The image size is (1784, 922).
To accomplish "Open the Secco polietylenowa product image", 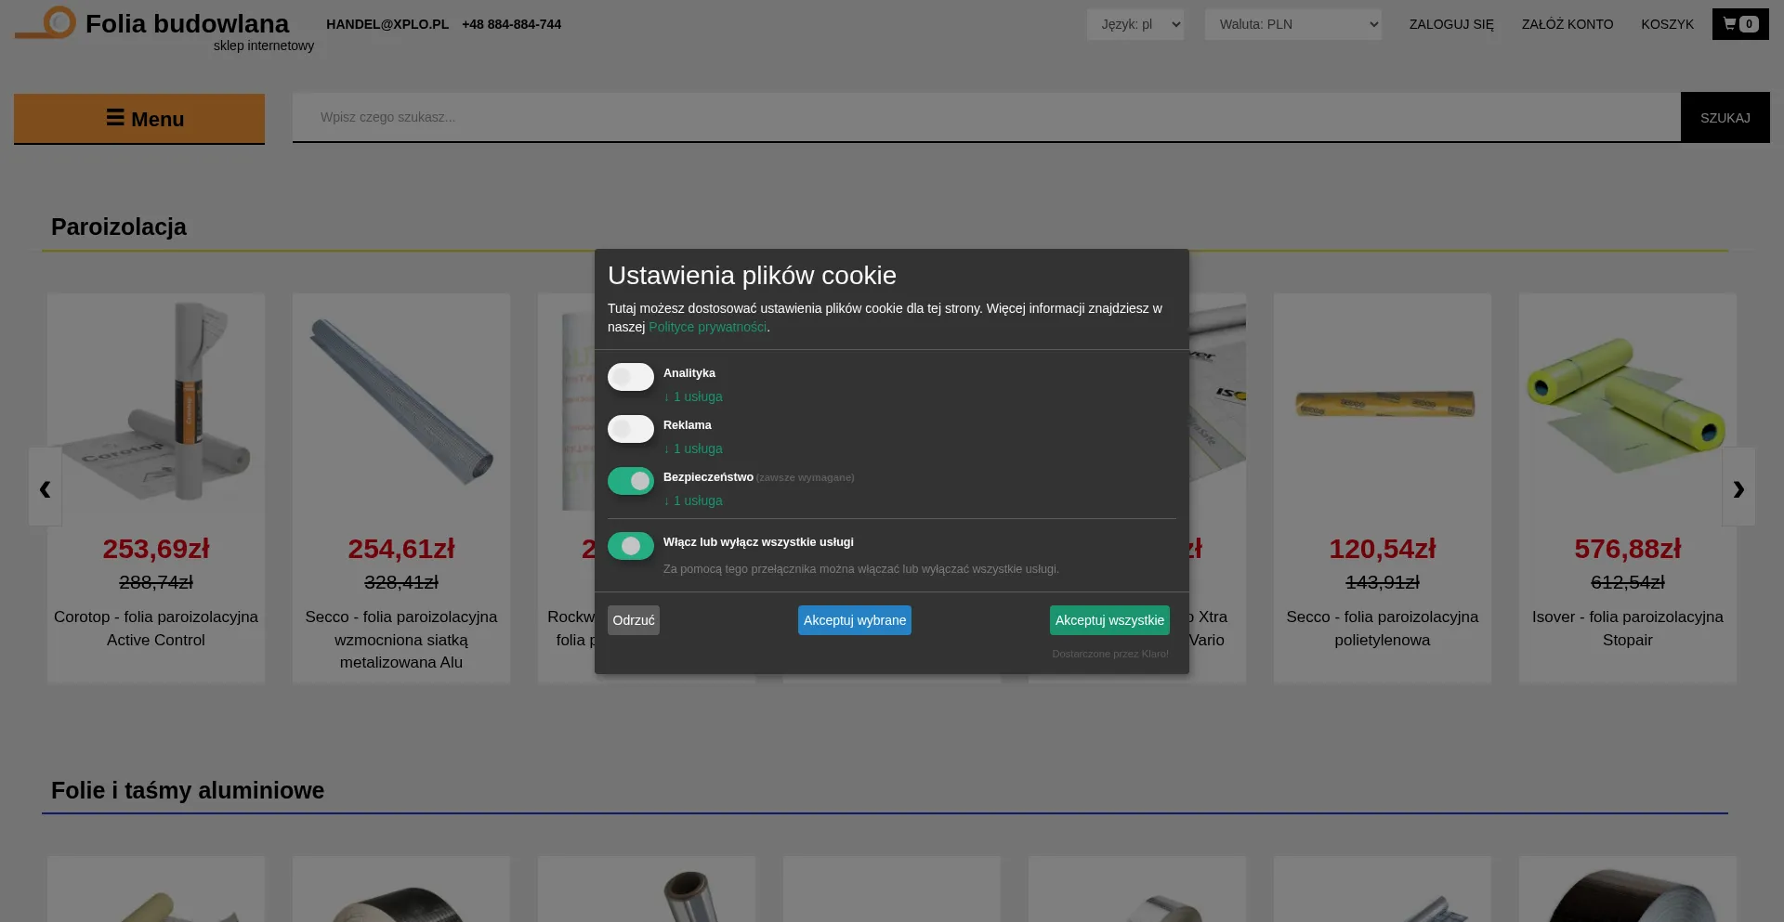I will pos(1383,404).
